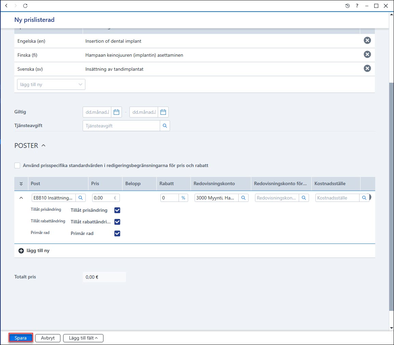Search Post field EBB10 Insättning
Screen dimensions: 394x345
(x=81, y=198)
